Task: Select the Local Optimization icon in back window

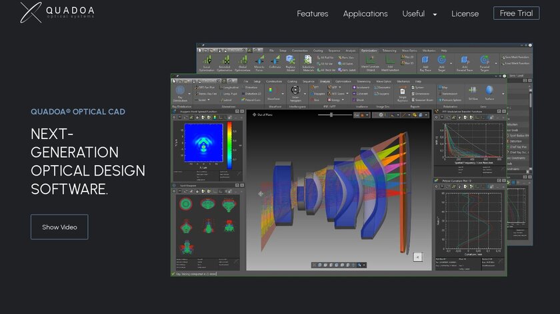Action: tap(207, 63)
